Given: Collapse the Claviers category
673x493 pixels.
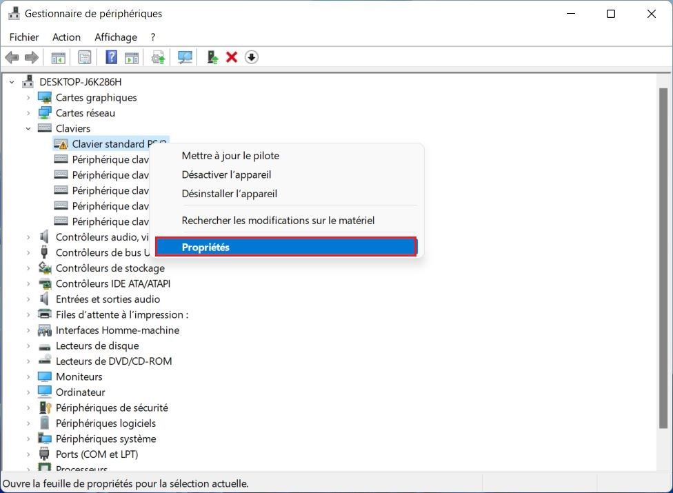Looking at the screenshot, I should tap(28, 128).
